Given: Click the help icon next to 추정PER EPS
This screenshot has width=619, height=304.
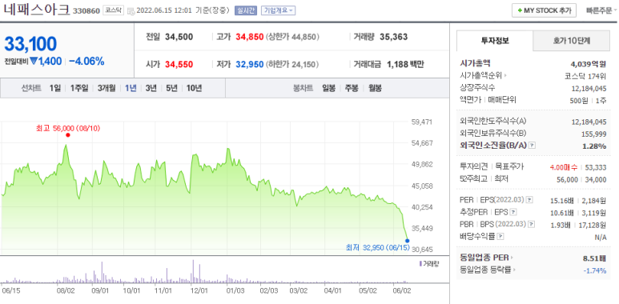Looking at the screenshot, I should [x=513, y=213].
